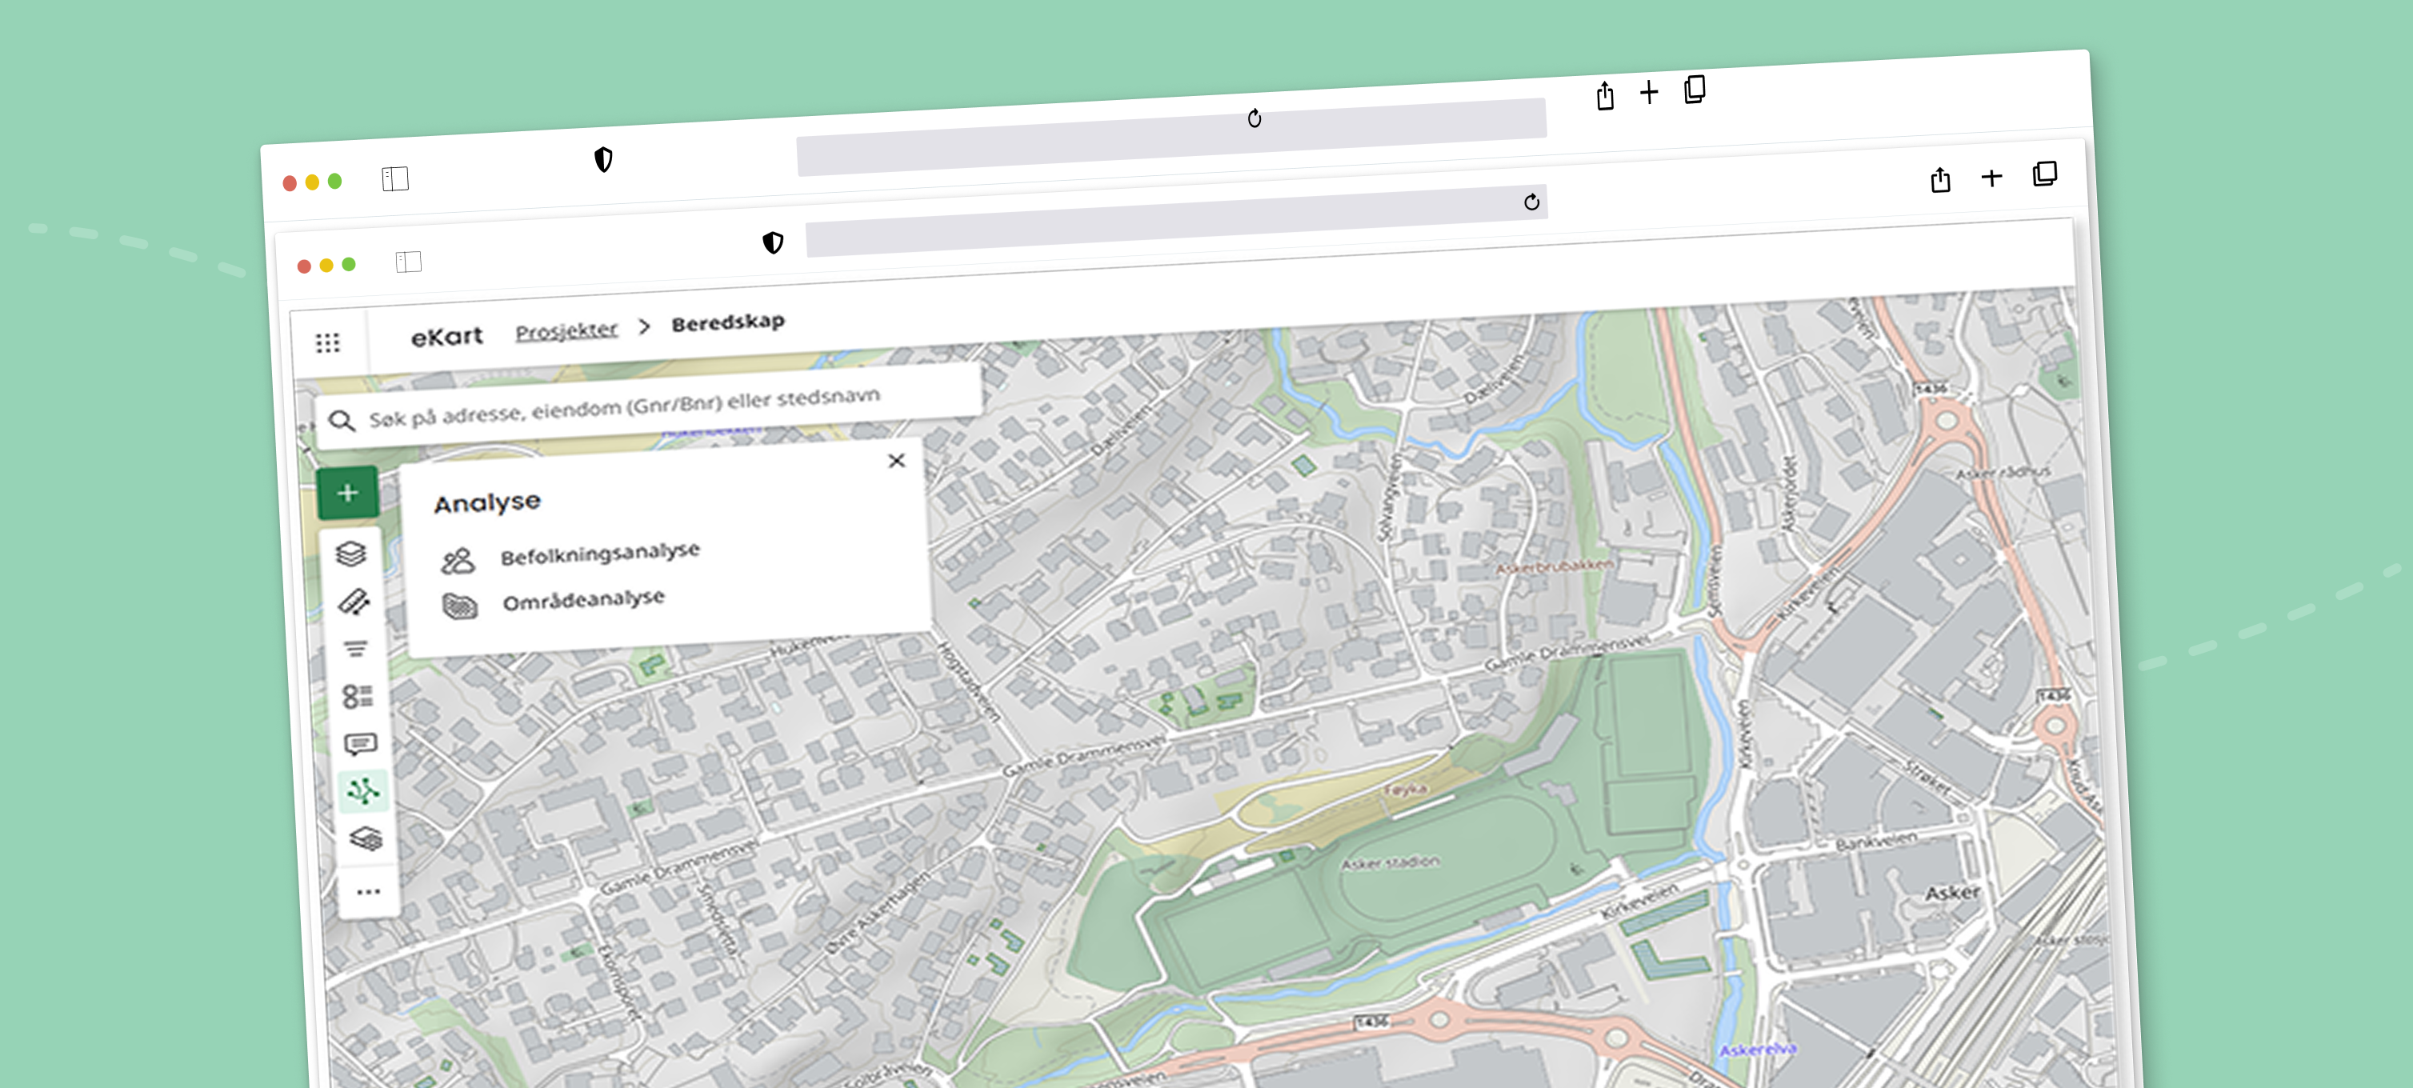Open the map layers tool in sidebar
2413x1088 pixels.
click(x=351, y=554)
